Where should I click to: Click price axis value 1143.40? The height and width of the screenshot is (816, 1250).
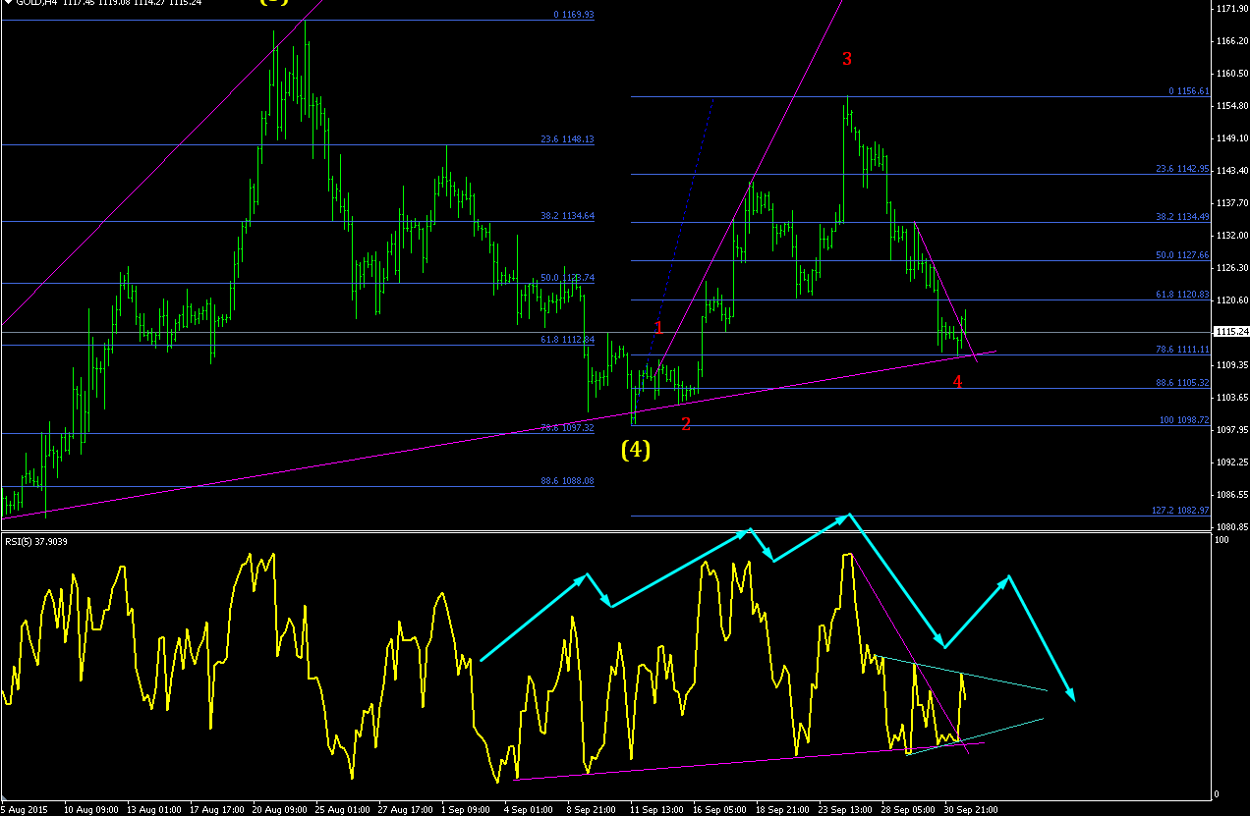point(1232,171)
